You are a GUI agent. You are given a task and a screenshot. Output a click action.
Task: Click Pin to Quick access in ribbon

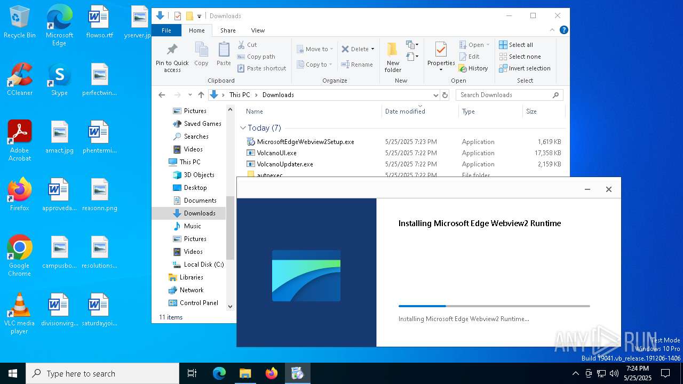pyautogui.click(x=172, y=58)
